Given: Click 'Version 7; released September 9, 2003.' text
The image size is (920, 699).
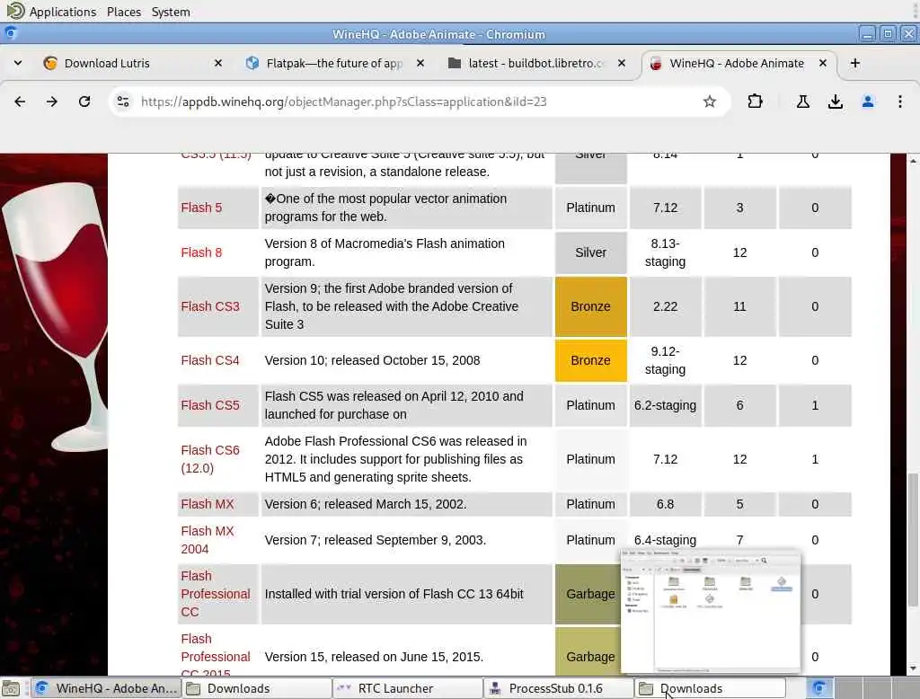Looking at the screenshot, I should pos(375,540).
